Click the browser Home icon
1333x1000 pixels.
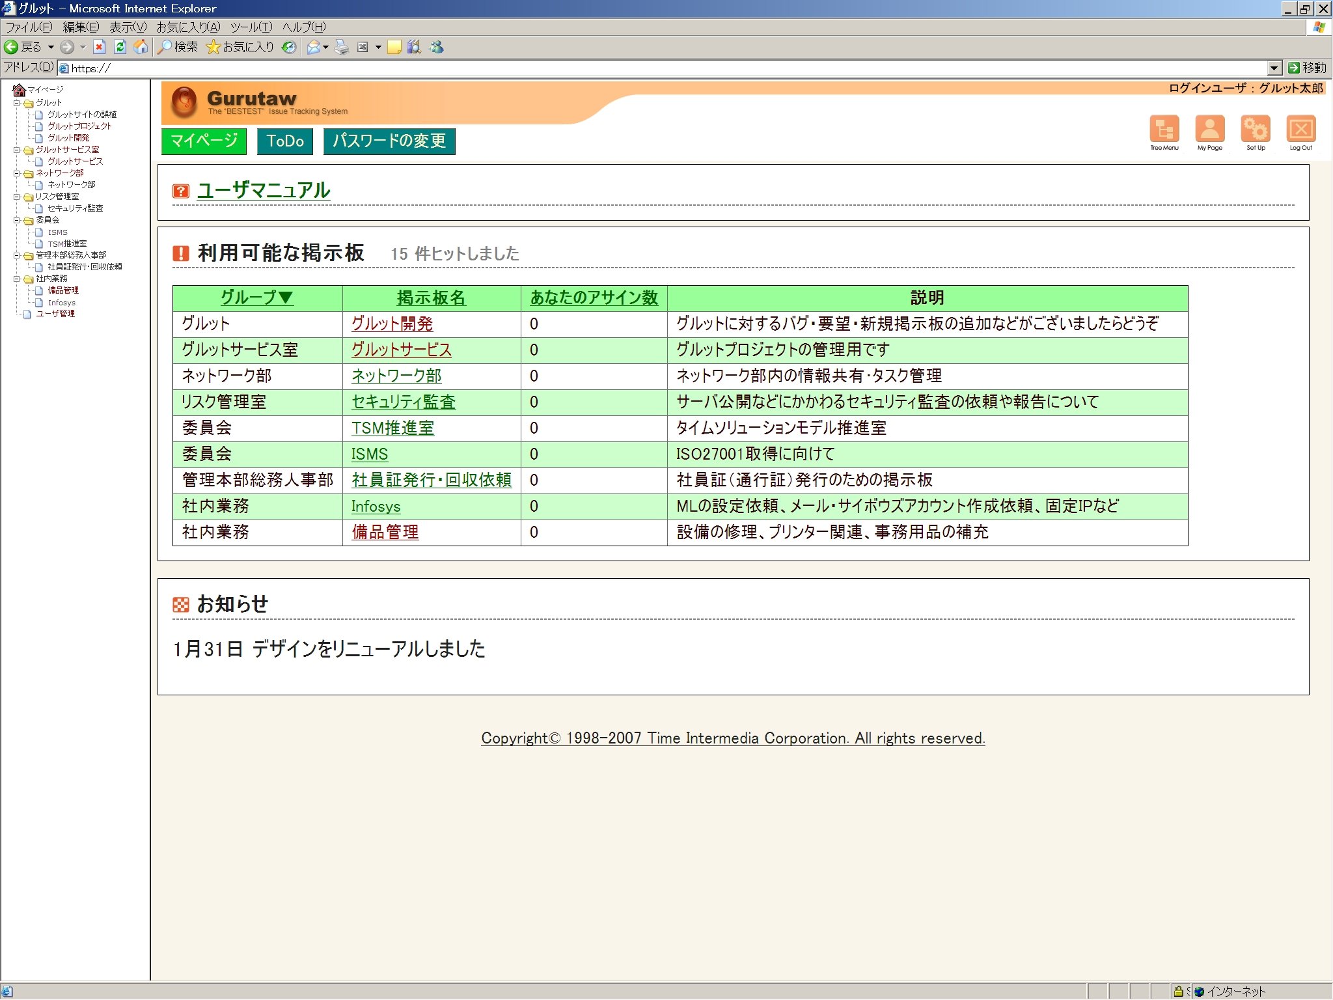point(141,47)
